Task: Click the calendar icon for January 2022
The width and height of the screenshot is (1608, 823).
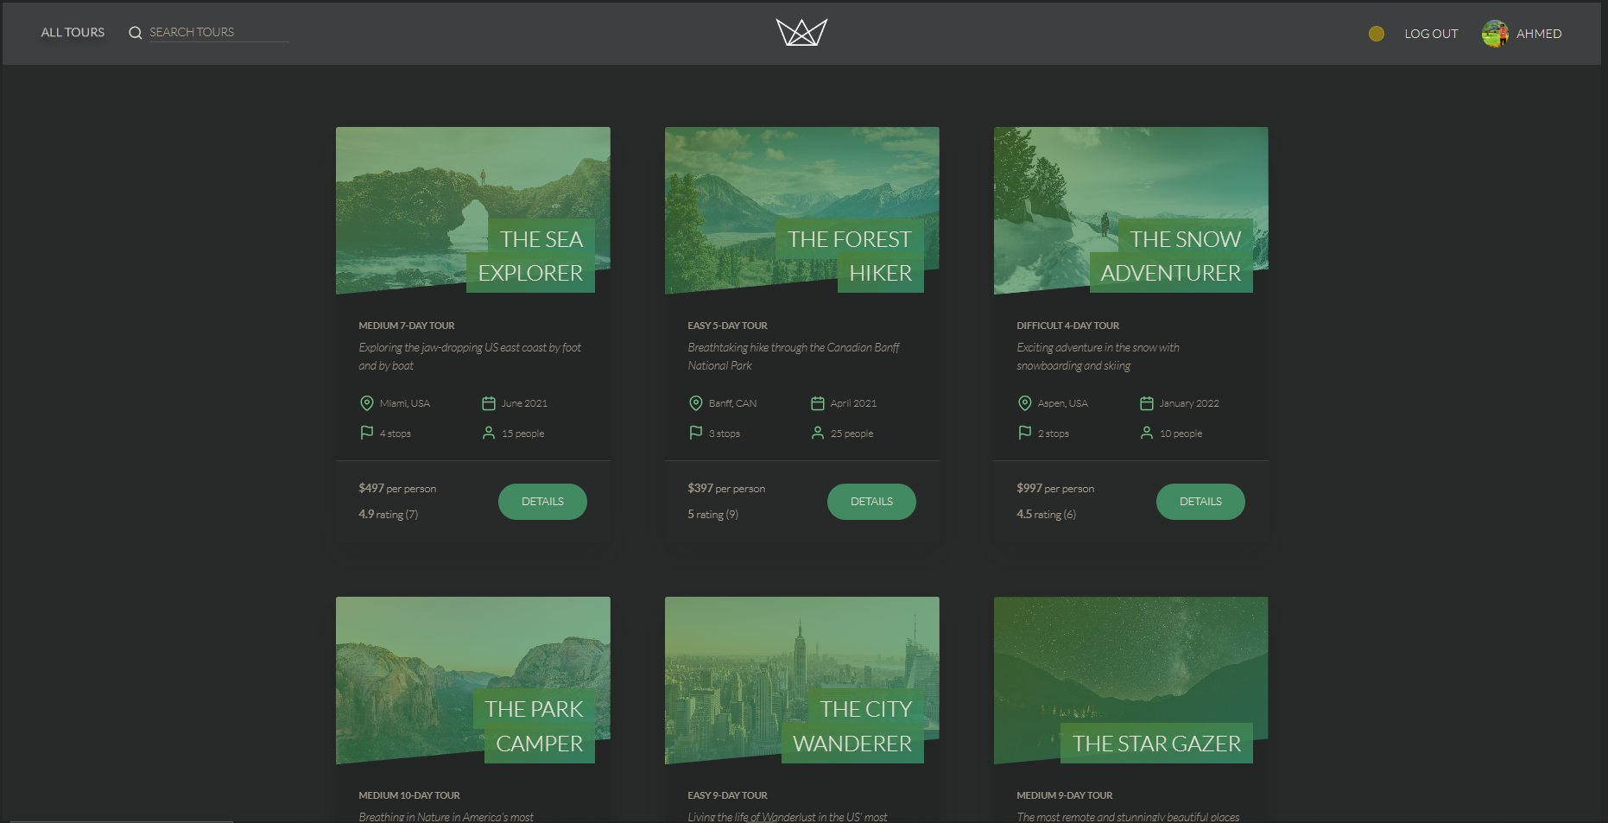Action: 1147,402
